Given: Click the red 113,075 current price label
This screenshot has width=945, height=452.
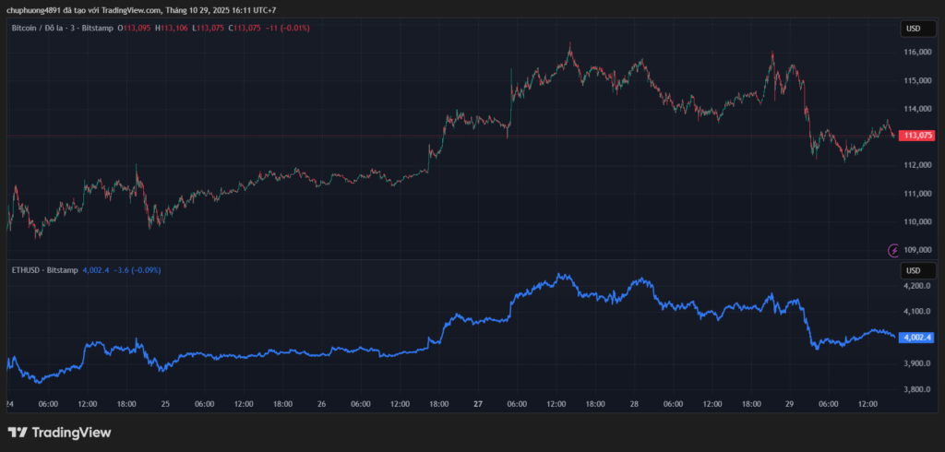Looking at the screenshot, I should coord(917,136).
